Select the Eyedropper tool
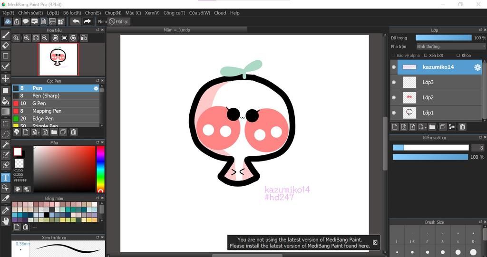The width and height of the screenshot is (487, 257). pyautogui.click(x=6, y=210)
